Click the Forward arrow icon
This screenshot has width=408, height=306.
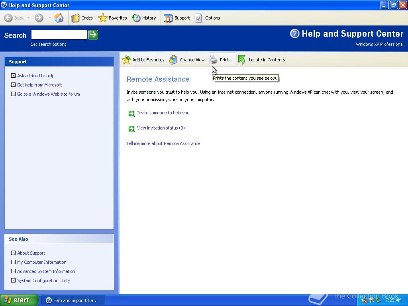[x=39, y=18]
